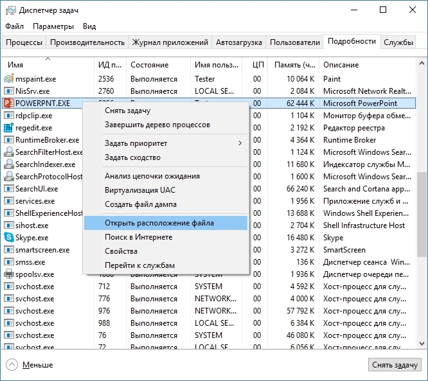This screenshot has width=428, height=381.
Task: Click the icon of svchost.exe with PID 76
Action: 9,335
